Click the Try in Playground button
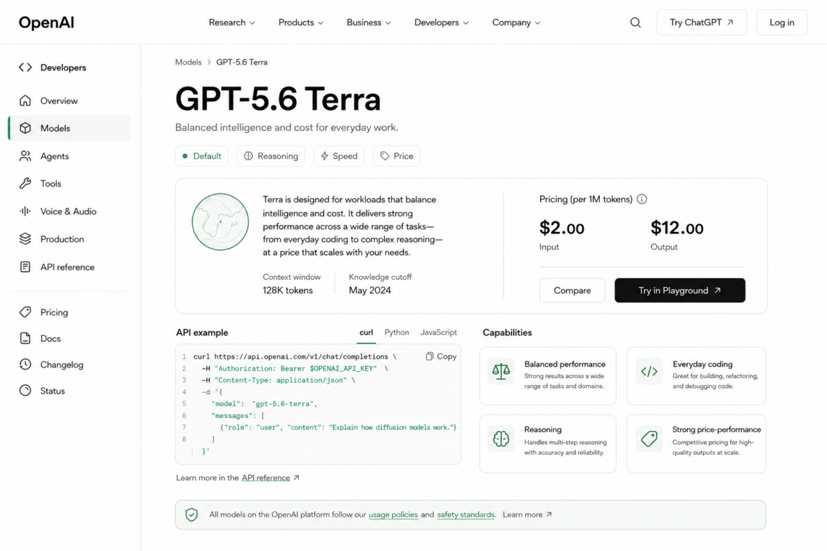The image size is (827, 551). (680, 290)
